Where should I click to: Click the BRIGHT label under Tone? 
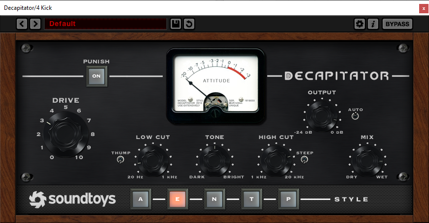coord(234,177)
